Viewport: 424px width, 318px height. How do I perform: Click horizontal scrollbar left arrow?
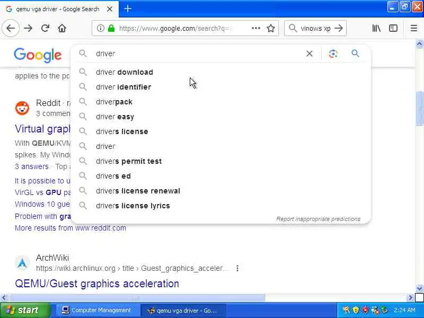[x=4, y=298]
